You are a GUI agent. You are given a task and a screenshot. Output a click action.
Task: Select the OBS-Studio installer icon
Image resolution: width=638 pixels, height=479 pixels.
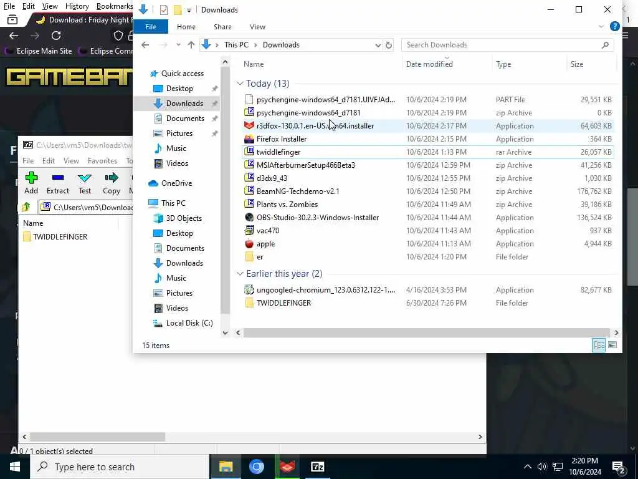pyautogui.click(x=249, y=218)
